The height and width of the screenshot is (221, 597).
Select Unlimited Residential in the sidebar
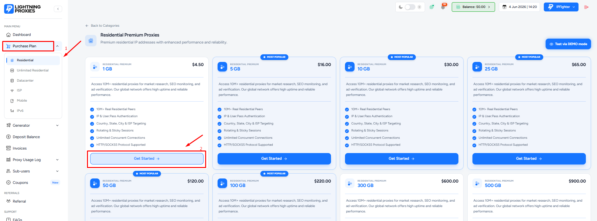(x=33, y=70)
